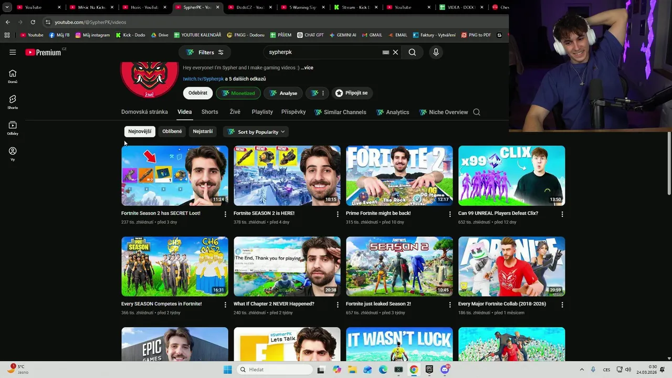Open Chrome apps grid in bookmarks bar

pos(7,35)
